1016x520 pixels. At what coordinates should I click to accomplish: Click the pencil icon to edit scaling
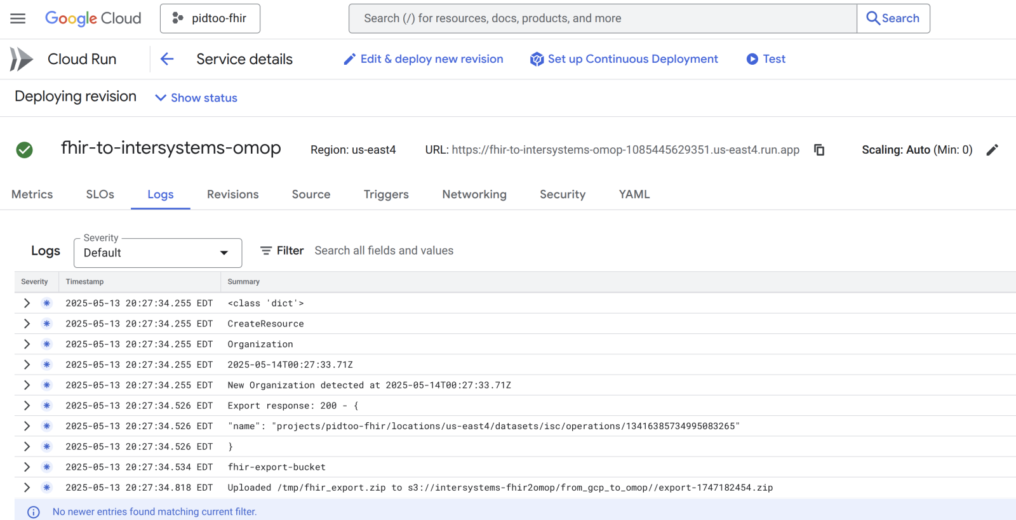(x=992, y=150)
